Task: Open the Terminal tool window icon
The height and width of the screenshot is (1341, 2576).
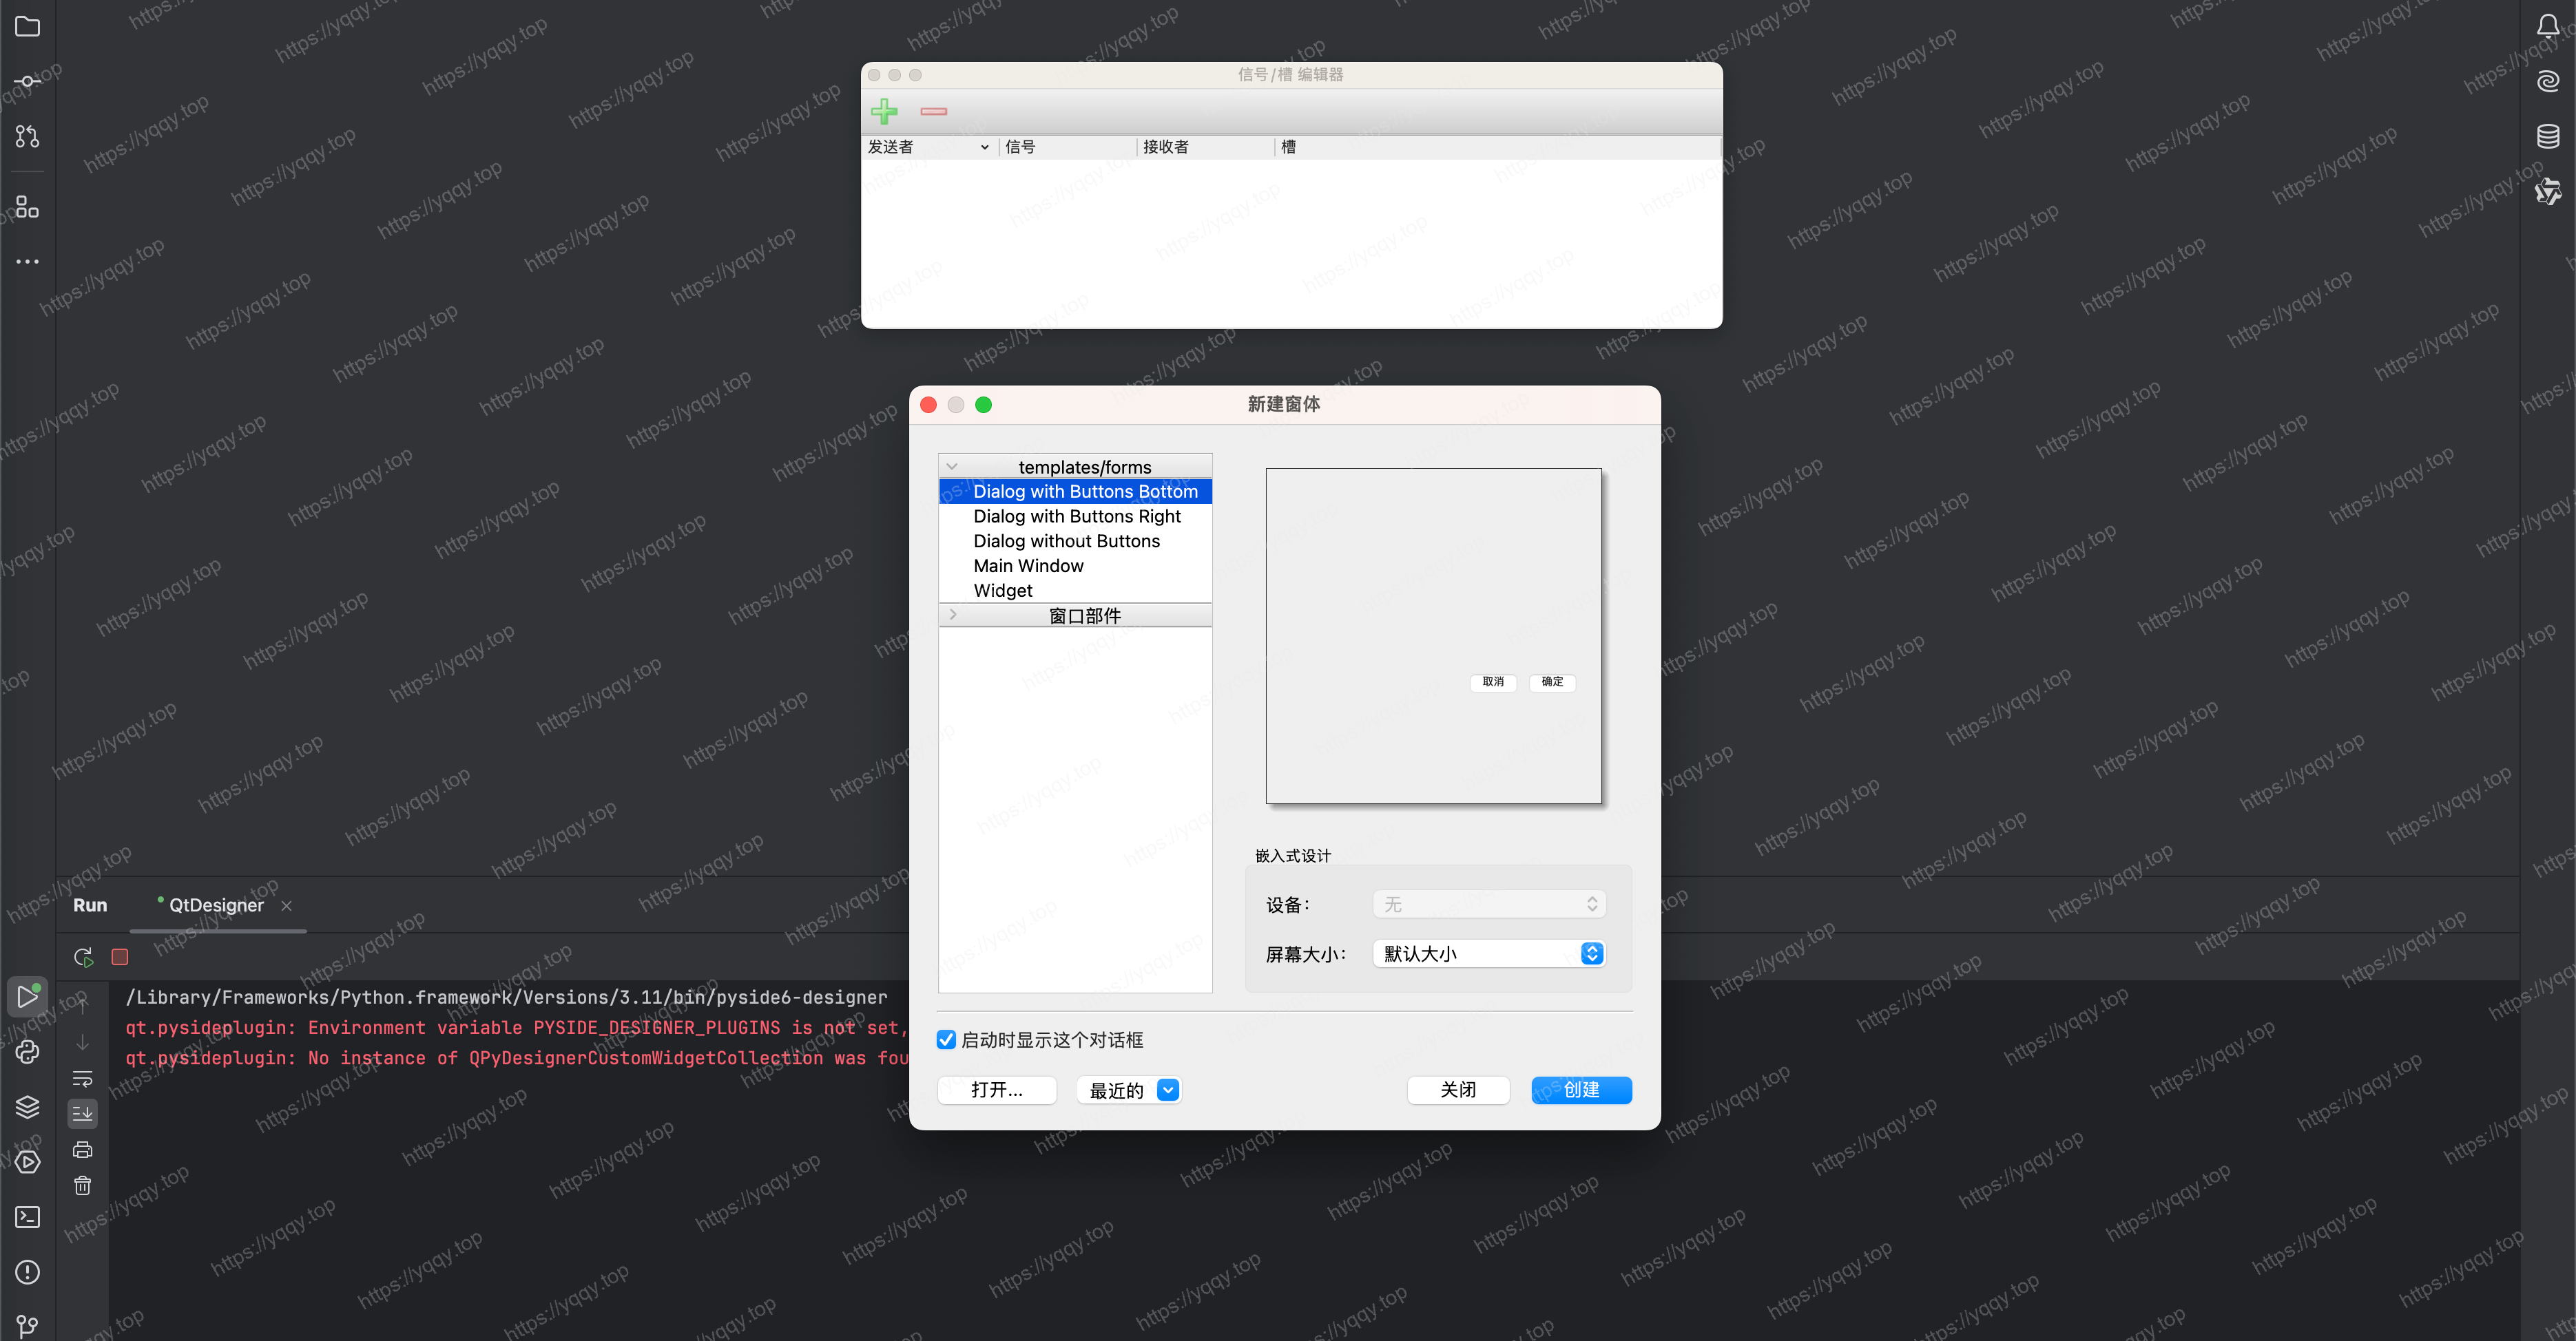Action: coord(27,1216)
